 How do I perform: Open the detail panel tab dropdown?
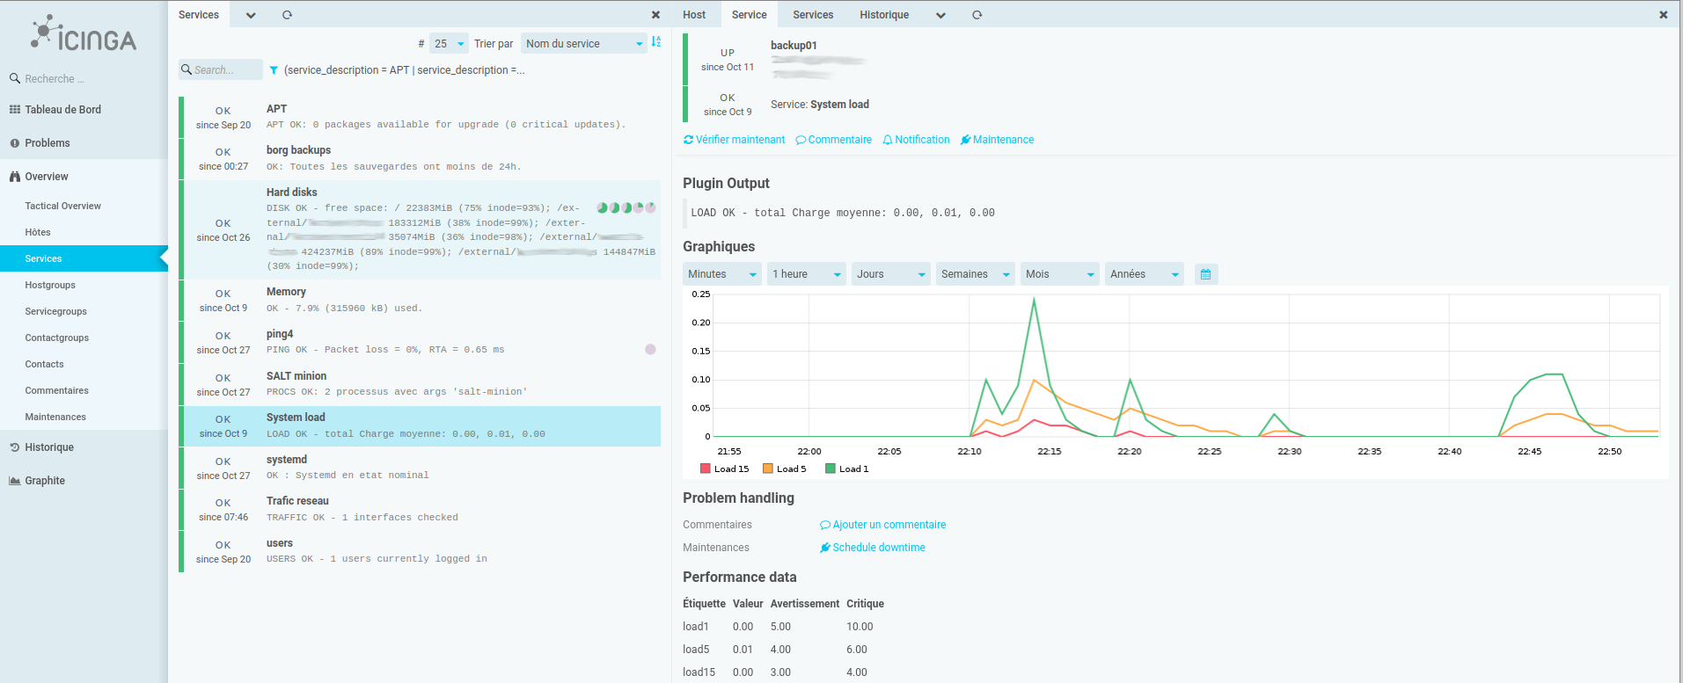click(940, 15)
